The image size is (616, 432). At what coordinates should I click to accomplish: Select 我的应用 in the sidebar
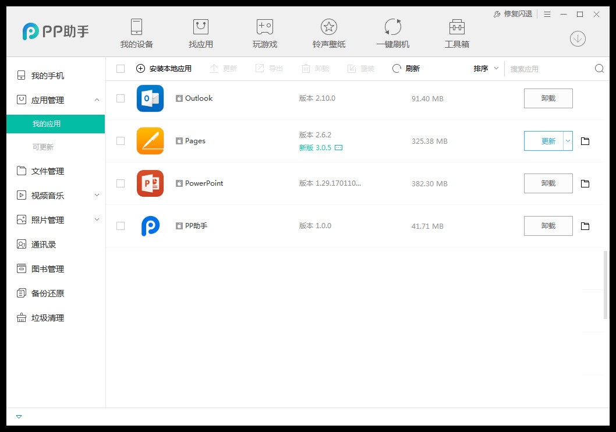[56, 123]
